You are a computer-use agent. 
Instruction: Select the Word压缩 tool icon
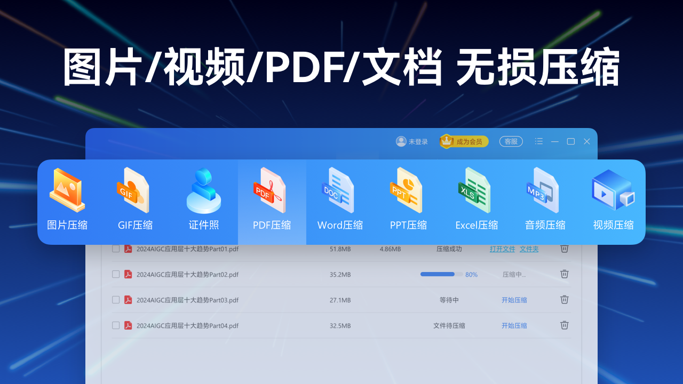click(340, 201)
